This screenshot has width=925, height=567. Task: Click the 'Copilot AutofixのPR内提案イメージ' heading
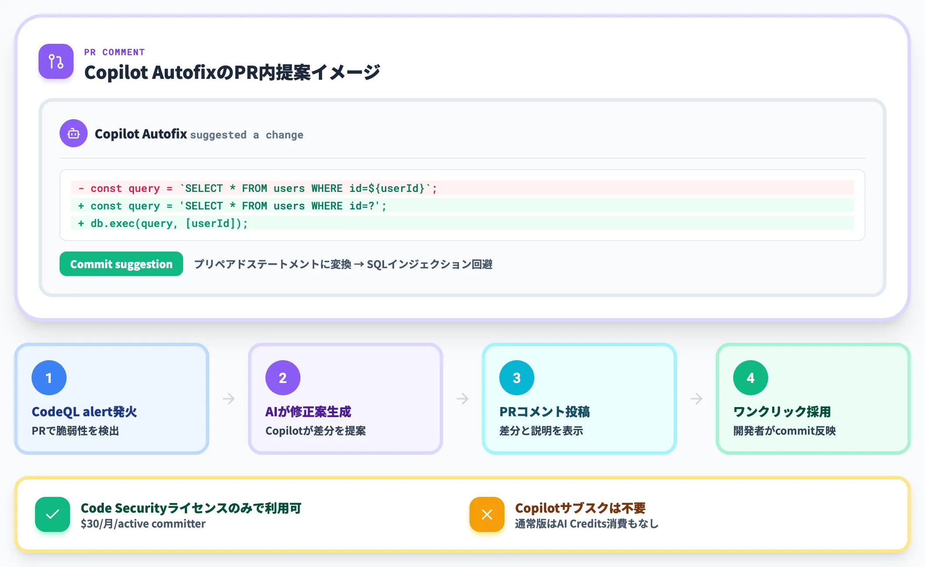[232, 72]
